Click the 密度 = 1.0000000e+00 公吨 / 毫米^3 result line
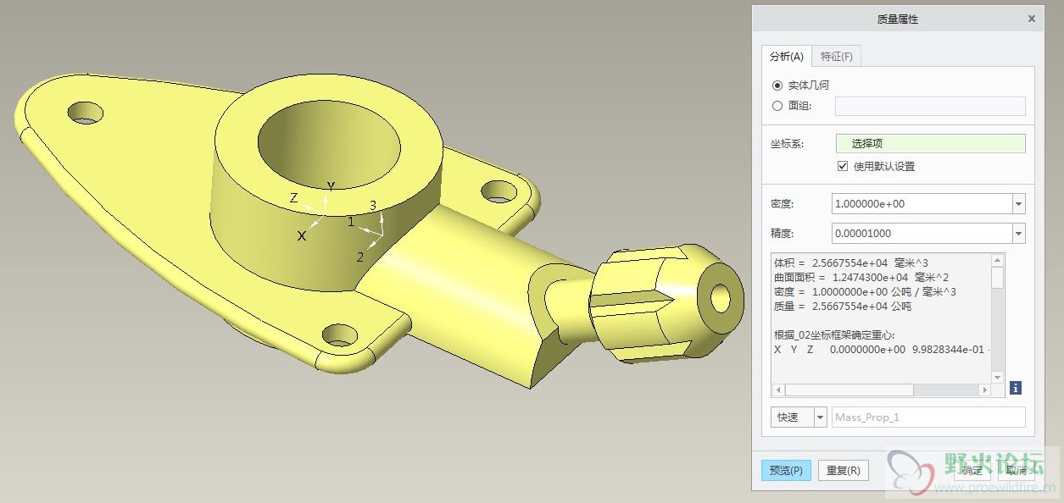The width and height of the screenshot is (1064, 503). (x=866, y=291)
